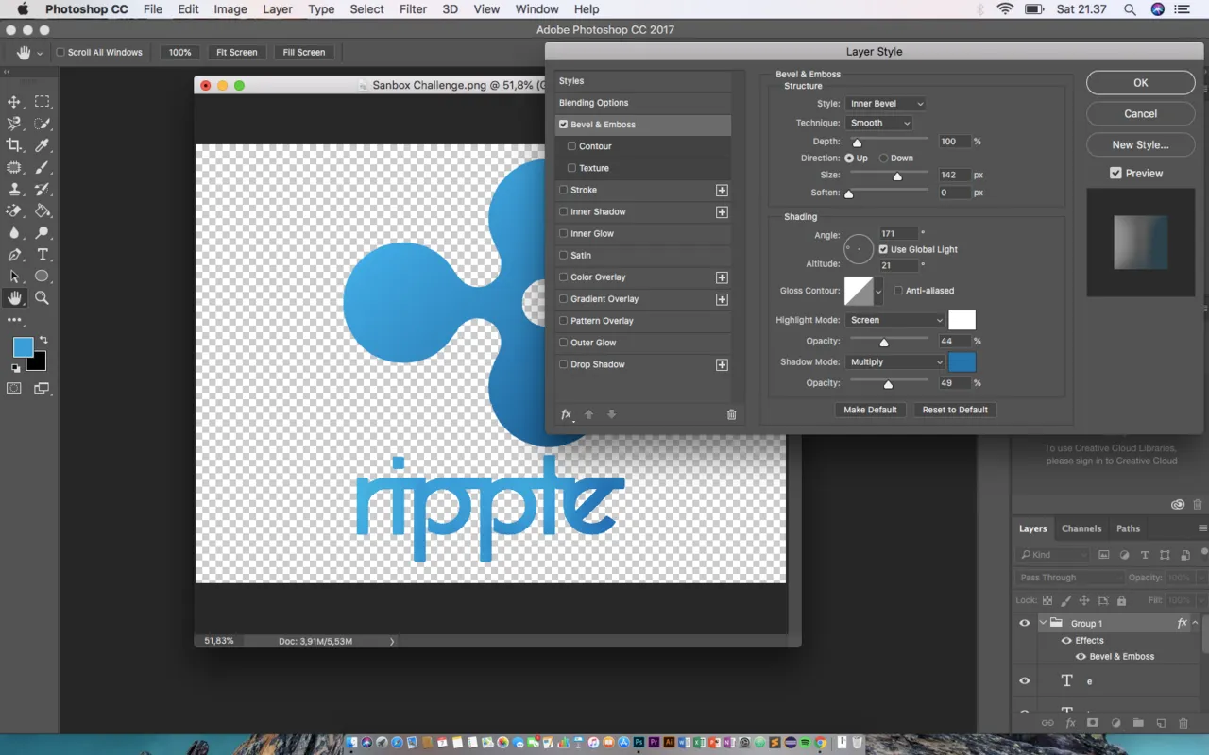Enable the Contour checkbox
The width and height of the screenshot is (1209, 755).
point(572,146)
